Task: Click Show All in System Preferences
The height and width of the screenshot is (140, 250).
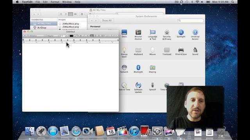Action: coord(107,21)
